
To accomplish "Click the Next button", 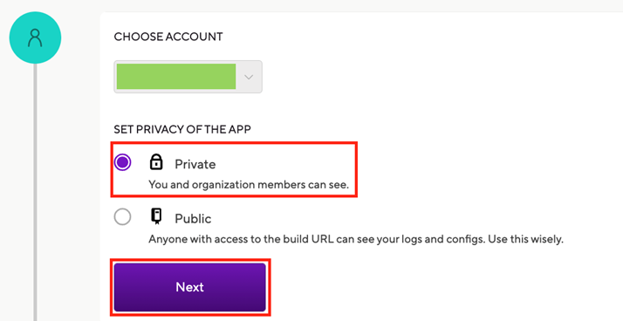I will [x=189, y=287].
